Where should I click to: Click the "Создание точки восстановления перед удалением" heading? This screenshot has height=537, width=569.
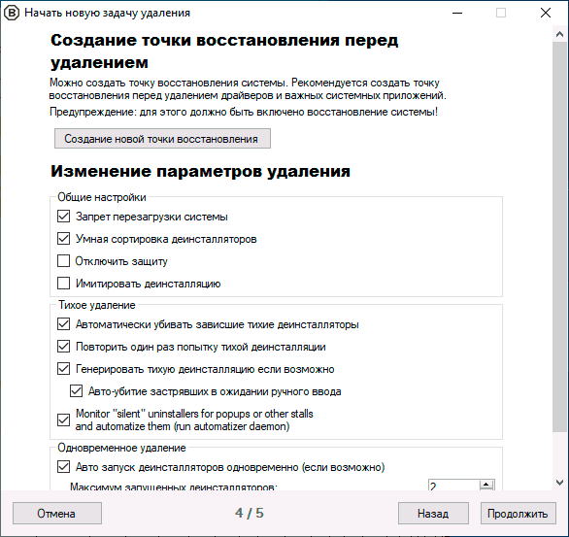pyautogui.click(x=224, y=50)
